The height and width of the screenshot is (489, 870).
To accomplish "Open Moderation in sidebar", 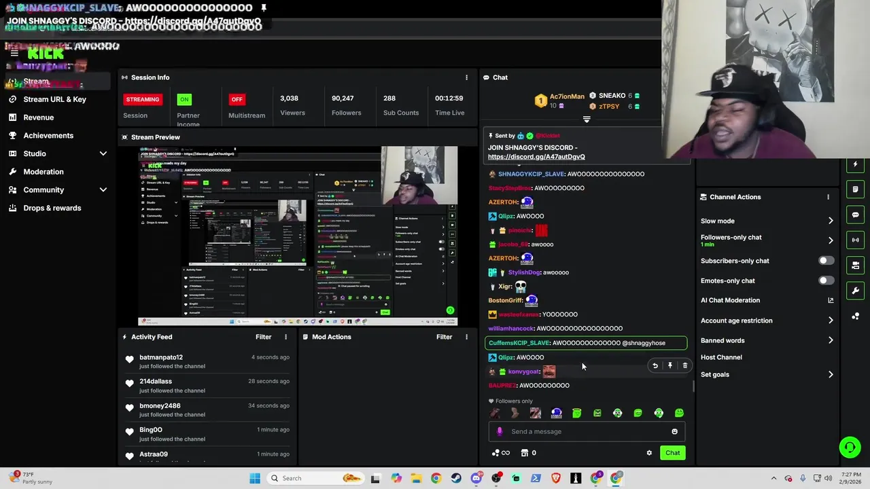I will (43, 172).
